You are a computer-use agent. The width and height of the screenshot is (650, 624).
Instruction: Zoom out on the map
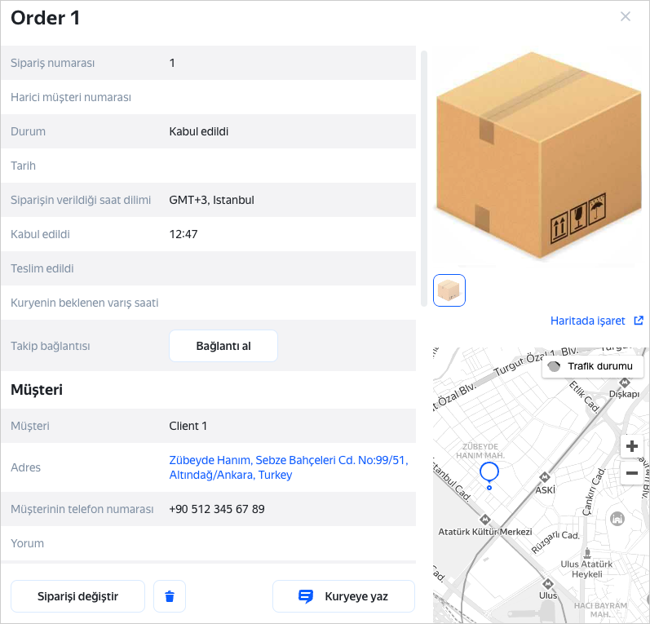631,473
